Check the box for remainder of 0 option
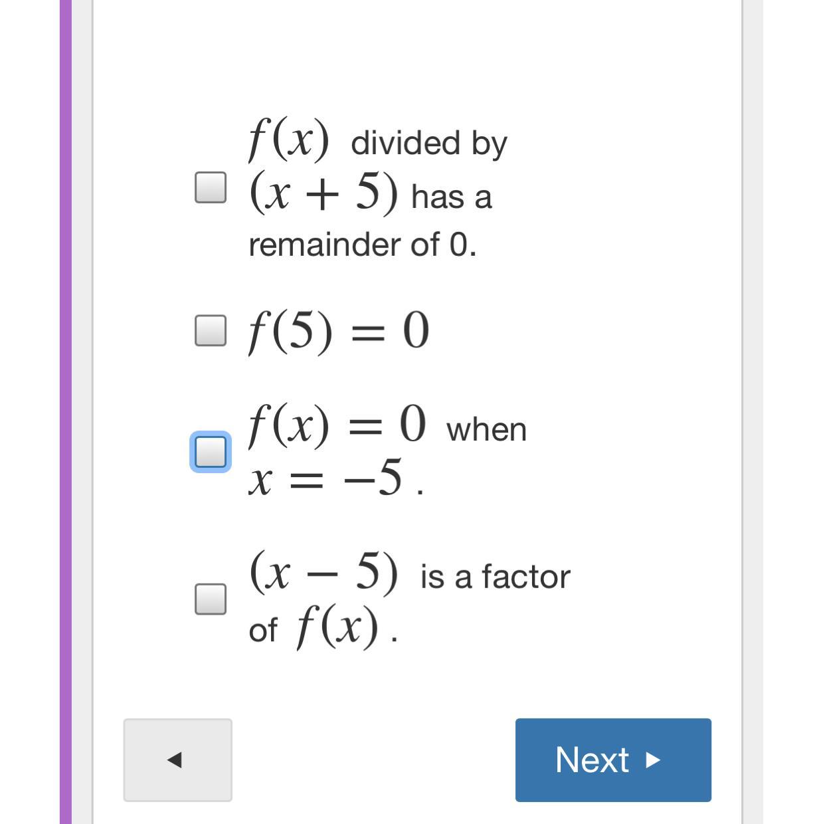 pos(211,187)
